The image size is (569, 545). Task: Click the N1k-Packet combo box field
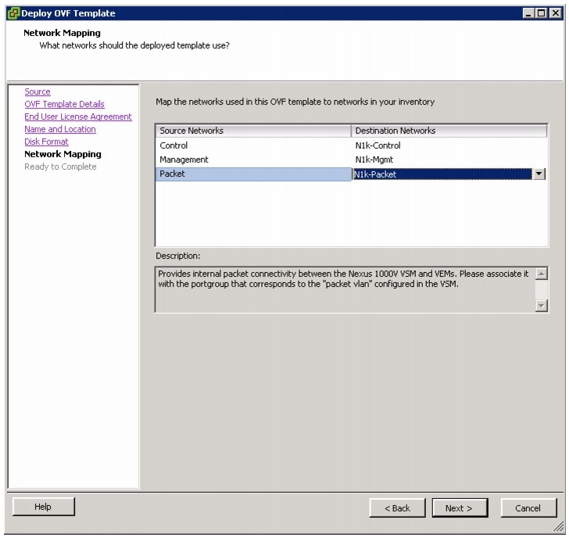coord(442,174)
